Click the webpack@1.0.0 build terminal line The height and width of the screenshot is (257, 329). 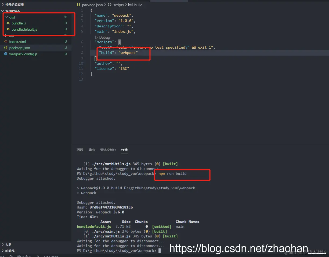tap(136, 188)
